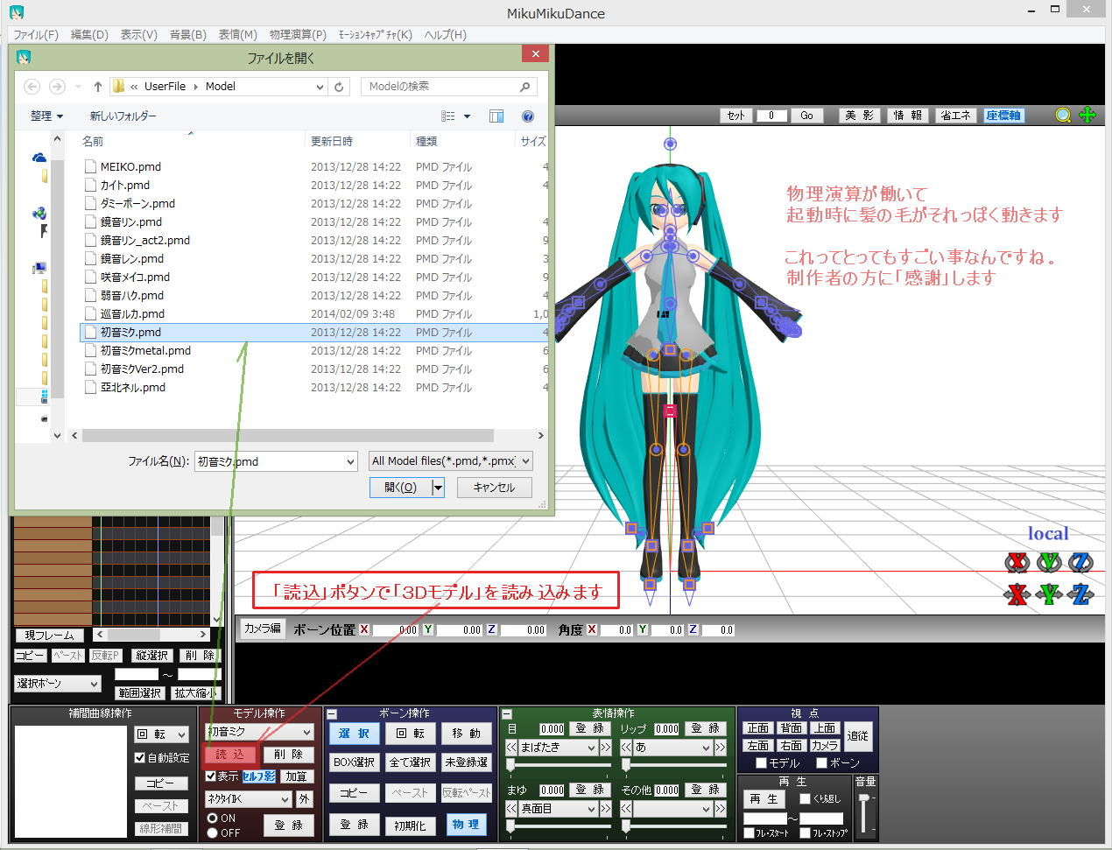Select 初音ミクVer2.pmd in the file list
Image resolution: width=1112 pixels, height=850 pixels.
tap(140, 369)
